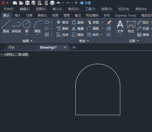Expand the 绘图 panel dropdown
The height and width of the screenshot is (132, 152).
[x=27, y=41]
